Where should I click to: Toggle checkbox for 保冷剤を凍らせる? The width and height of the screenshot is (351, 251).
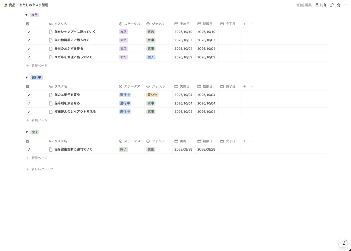click(x=29, y=104)
